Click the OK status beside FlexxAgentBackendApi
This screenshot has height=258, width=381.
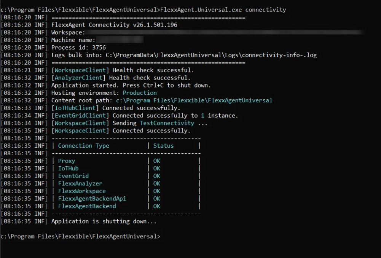coord(157,199)
